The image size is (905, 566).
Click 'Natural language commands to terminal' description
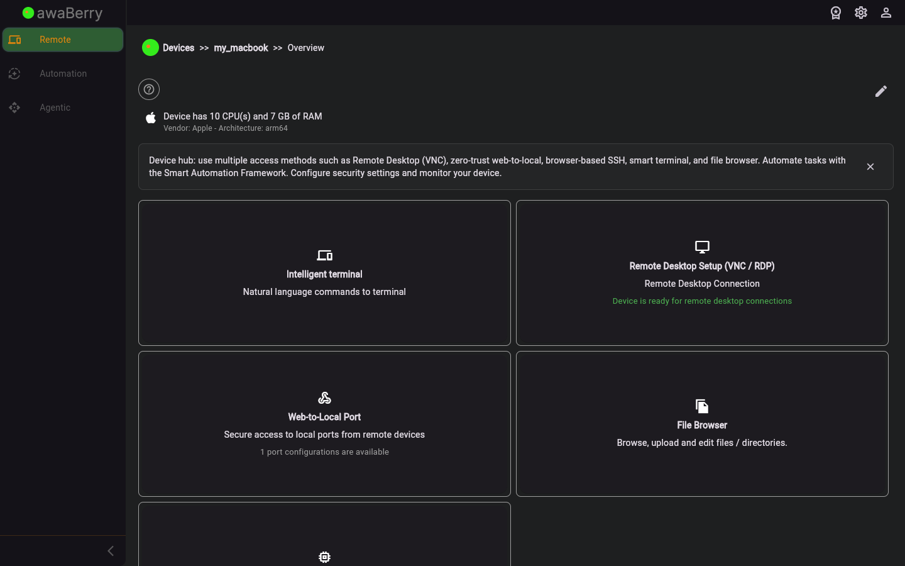click(x=324, y=292)
